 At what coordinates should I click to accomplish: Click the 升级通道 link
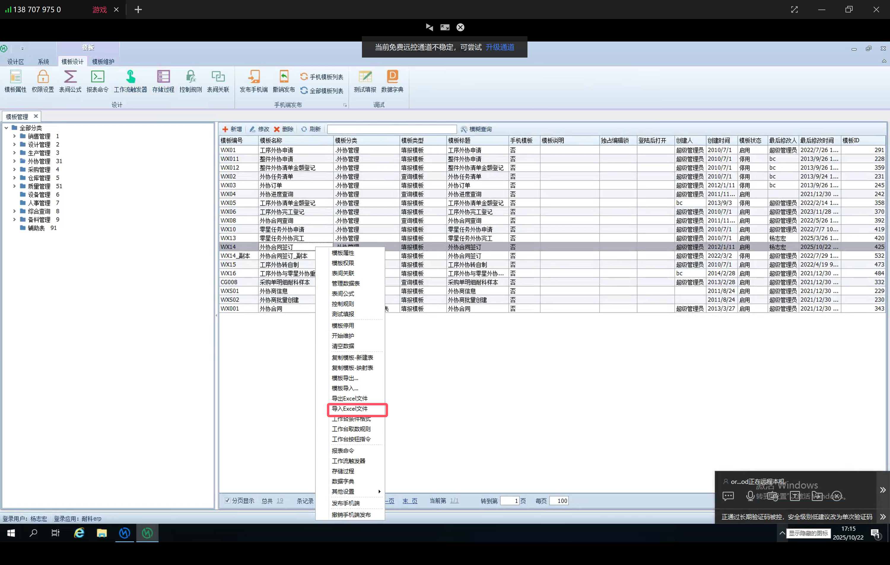click(500, 47)
